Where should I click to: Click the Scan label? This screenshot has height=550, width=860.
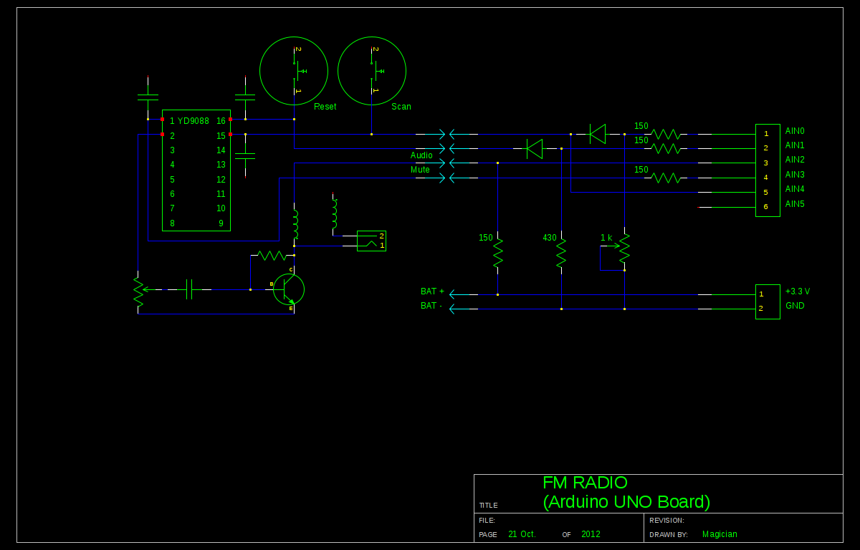coord(401,107)
